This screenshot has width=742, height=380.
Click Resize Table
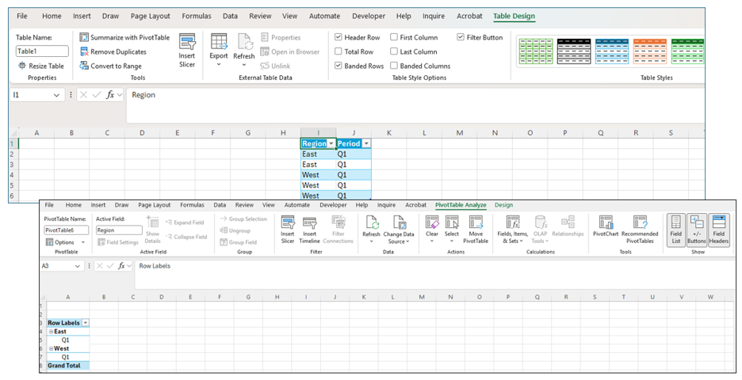[41, 66]
